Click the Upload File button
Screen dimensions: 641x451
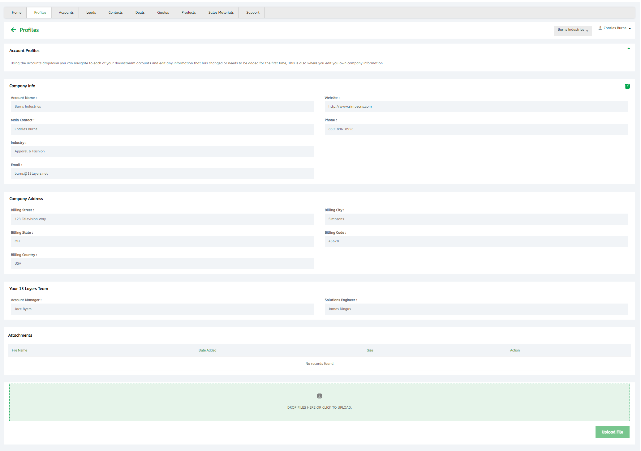612,432
